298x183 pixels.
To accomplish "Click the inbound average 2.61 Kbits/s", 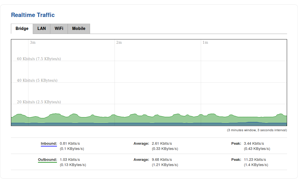I will coord(162,144).
